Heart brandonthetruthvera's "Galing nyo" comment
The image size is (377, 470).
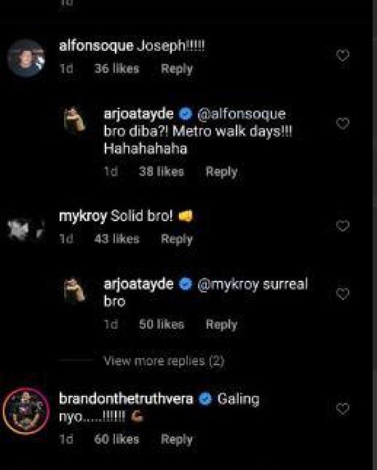(342, 408)
